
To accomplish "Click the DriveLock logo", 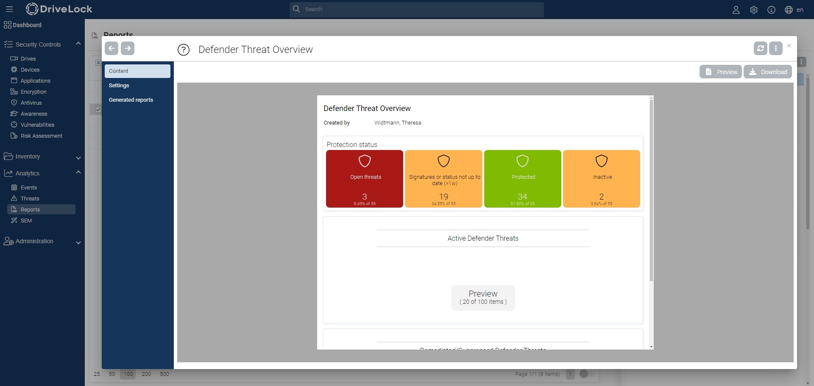I will click(x=59, y=9).
